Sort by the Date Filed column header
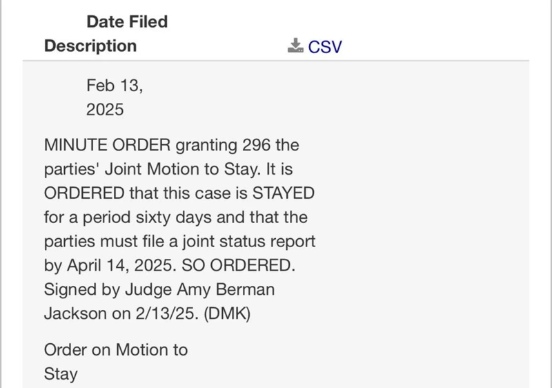Screen dimensions: 552x388 tap(126, 21)
